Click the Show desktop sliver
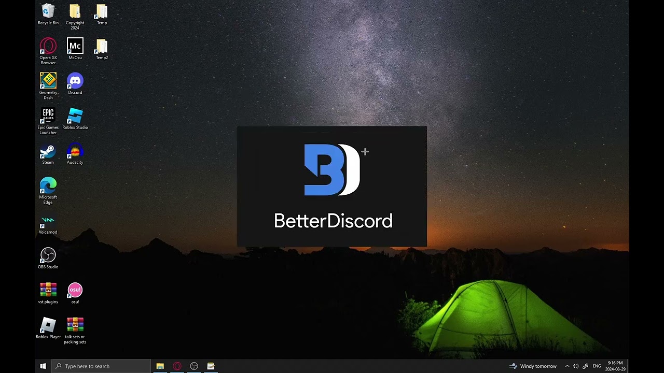This screenshot has height=373, width=664. 628,366
